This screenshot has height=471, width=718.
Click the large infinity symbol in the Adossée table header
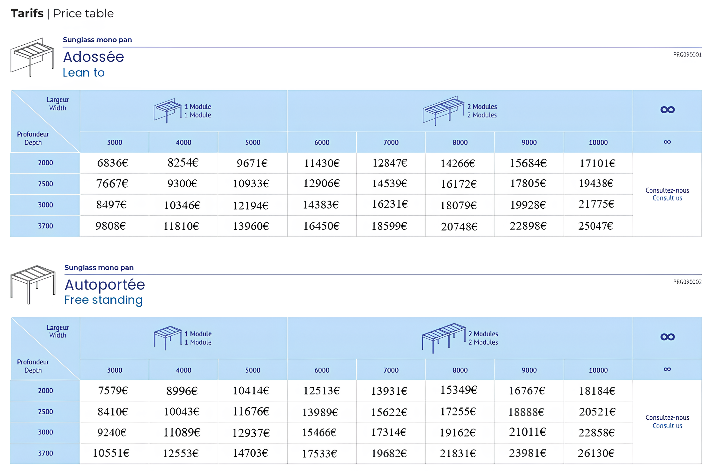click(667, 110)
